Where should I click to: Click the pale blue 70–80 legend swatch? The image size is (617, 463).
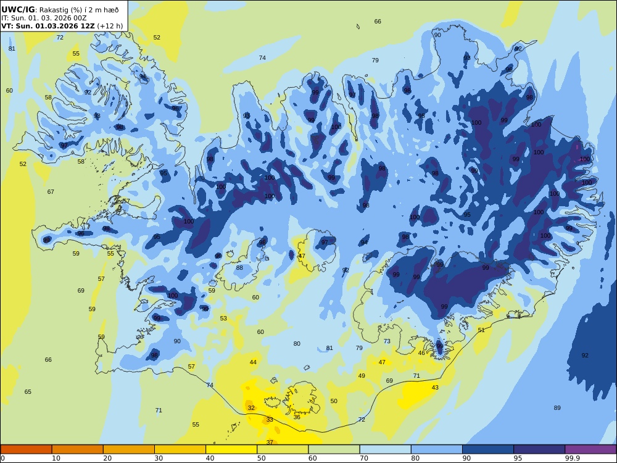click(385, 449)
